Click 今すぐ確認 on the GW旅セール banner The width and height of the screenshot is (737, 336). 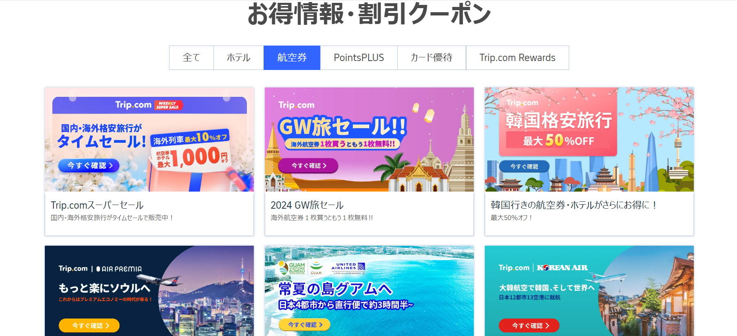point(308,166)
